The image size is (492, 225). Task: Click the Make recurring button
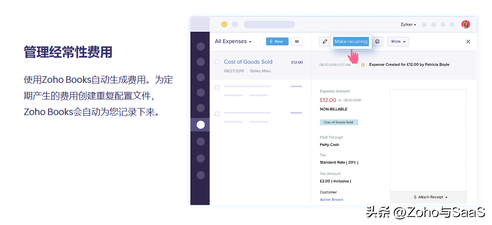tap(351, 41)
